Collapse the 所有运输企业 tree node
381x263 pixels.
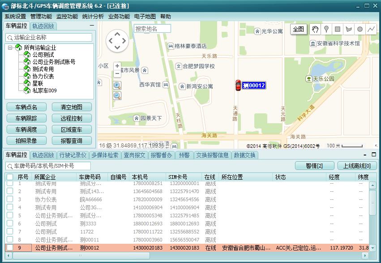point(10,48)
